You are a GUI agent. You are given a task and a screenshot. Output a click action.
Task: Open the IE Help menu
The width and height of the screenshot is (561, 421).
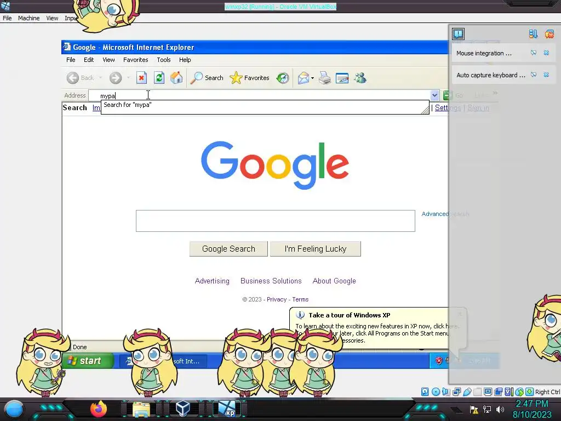tap(185, 60)
